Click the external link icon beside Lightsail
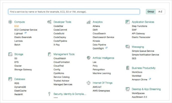The height and width of the screenshot is (103, 172). tap(25, 33)
